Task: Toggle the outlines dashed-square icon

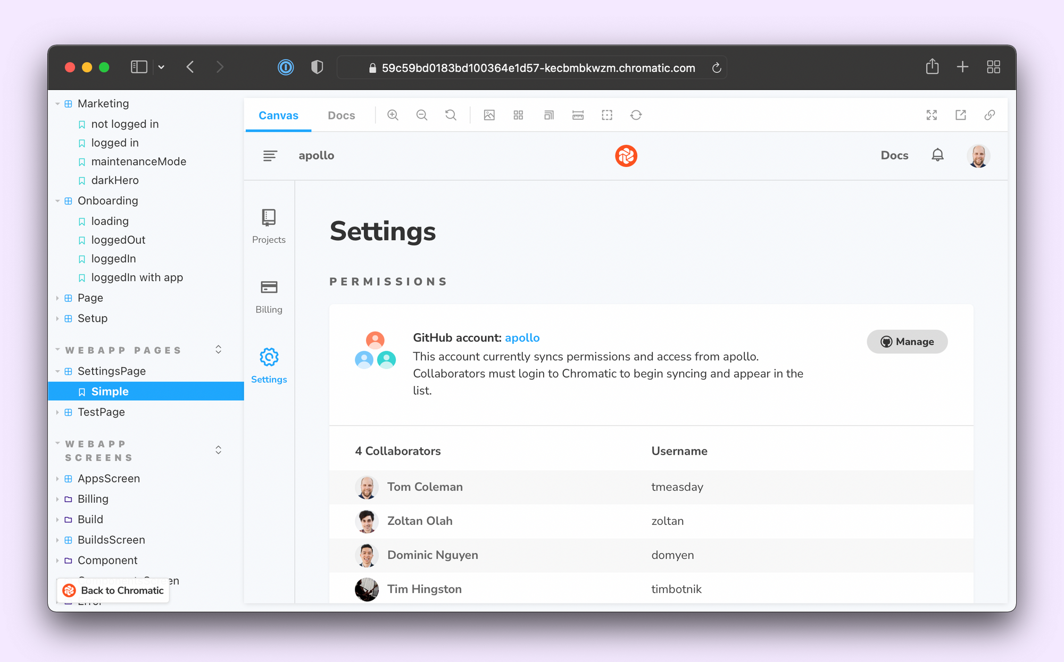Action: (607, 115)
